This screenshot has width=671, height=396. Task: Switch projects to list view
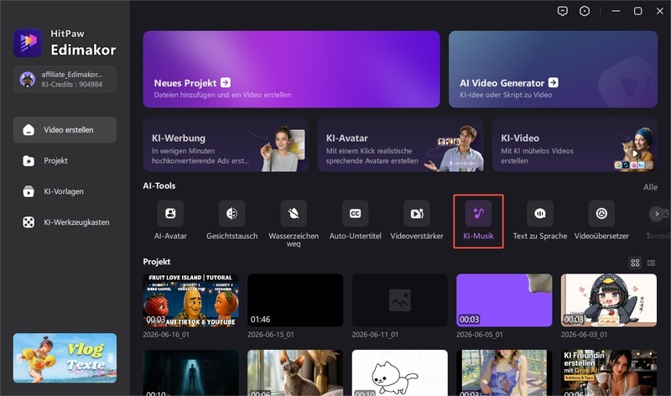(651, 263)
